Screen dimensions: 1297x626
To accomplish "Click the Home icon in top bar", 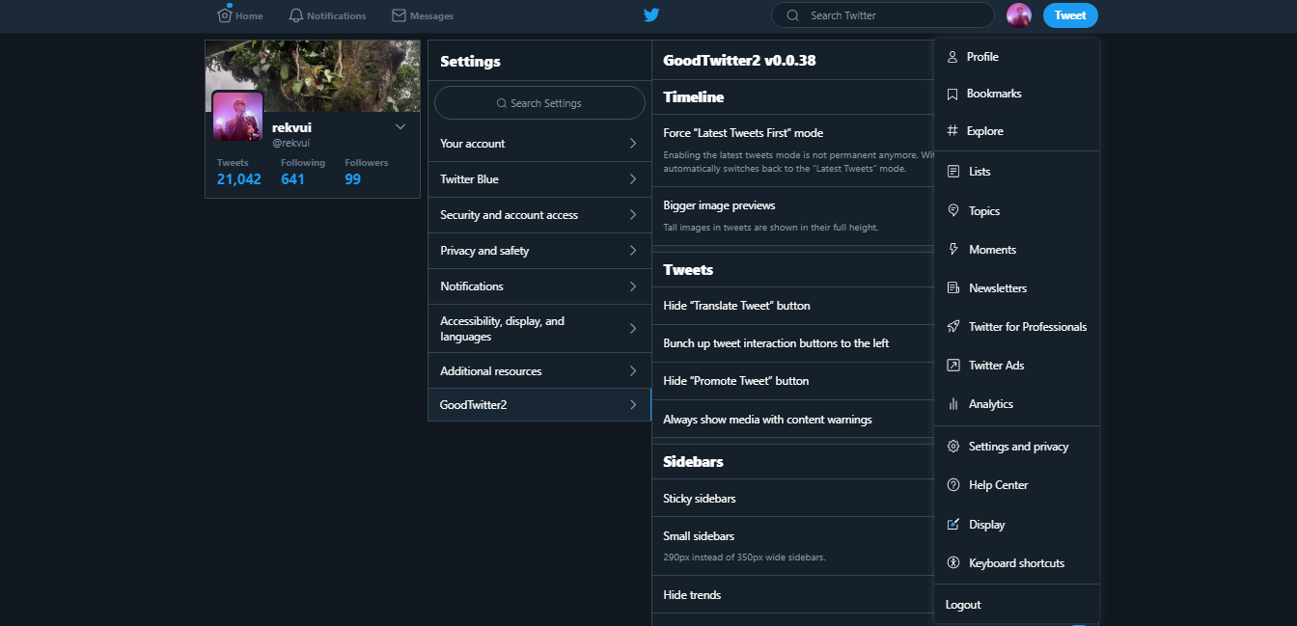I will [225, 14].
